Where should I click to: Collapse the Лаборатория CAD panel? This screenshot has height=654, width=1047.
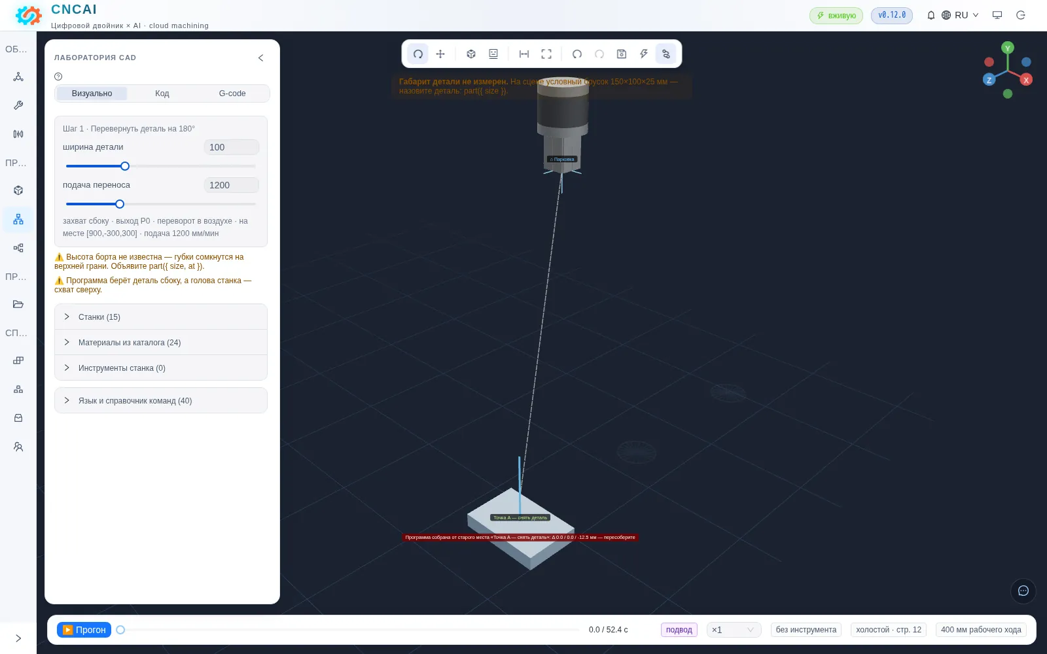[260, 58]
